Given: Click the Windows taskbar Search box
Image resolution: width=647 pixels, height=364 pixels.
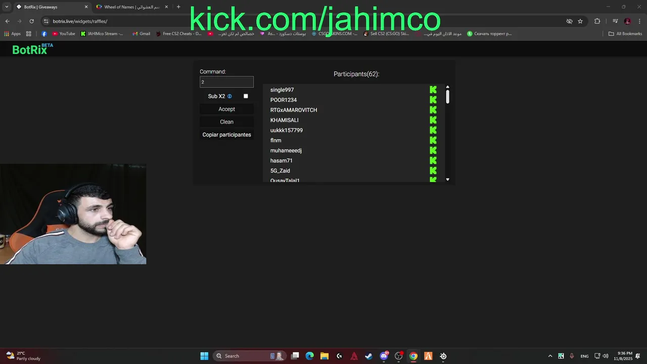Looking at the screenshot, I should (249, 356).
